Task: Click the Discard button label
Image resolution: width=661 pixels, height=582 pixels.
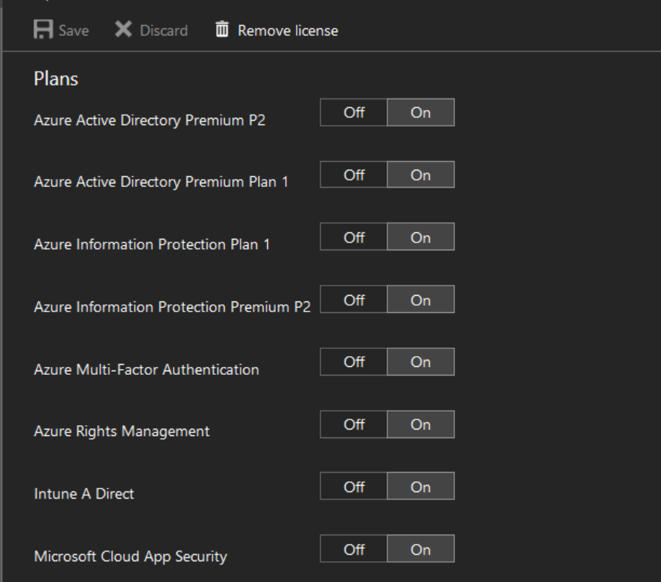Action: (x=163, y=30)
